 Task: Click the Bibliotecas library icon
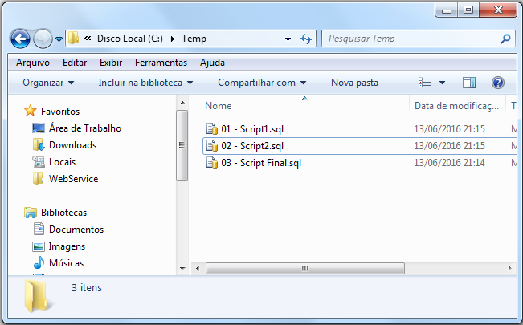(31, 213)
